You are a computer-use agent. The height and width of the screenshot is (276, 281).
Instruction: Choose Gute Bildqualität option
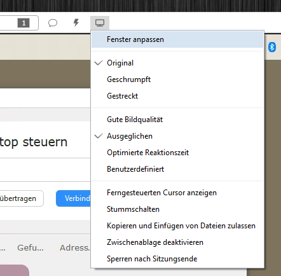(x=177, y=120)
